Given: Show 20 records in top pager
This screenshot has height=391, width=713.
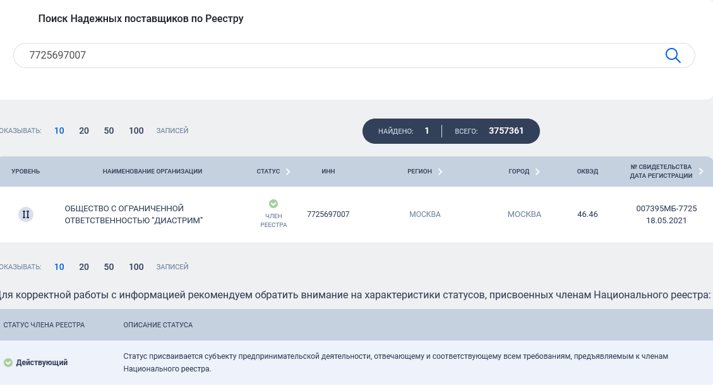Looking at the screenshot, I should (84, 131).
